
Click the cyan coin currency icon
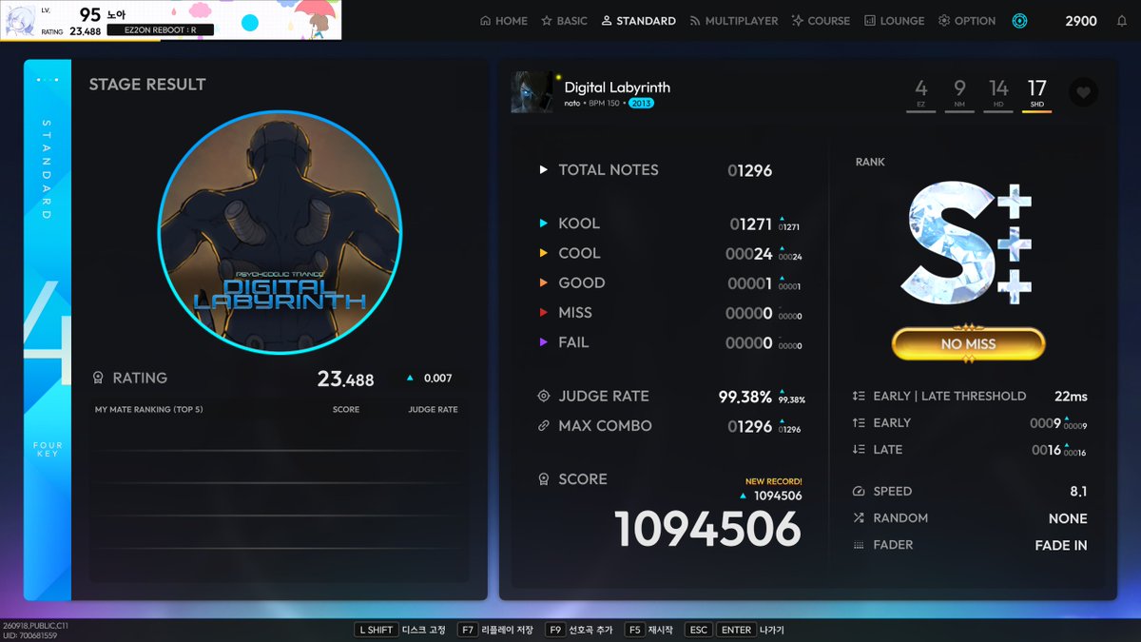pos(1019,21)
